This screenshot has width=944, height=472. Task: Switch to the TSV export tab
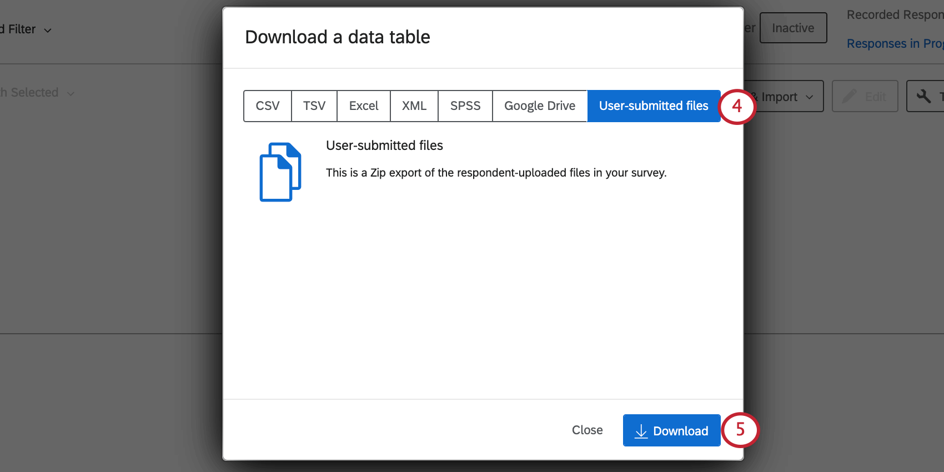[314, 106]
